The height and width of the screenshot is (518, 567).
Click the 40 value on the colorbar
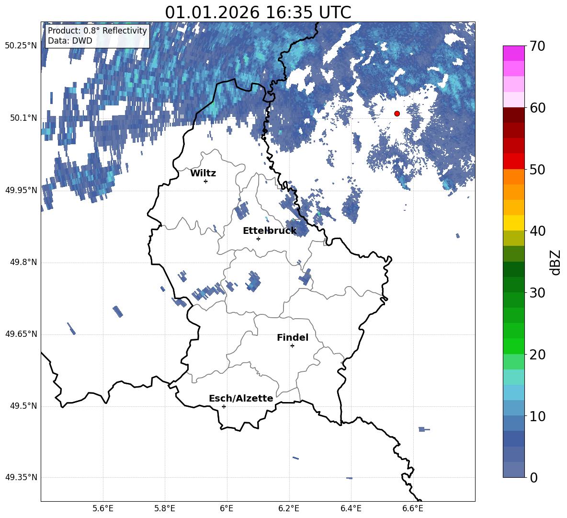pyautogui.click(x=537, y=231)
